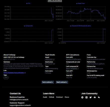The image size is (110, 107).
Task: Toggle the Compounds legend series
Action: coord(28,26)
